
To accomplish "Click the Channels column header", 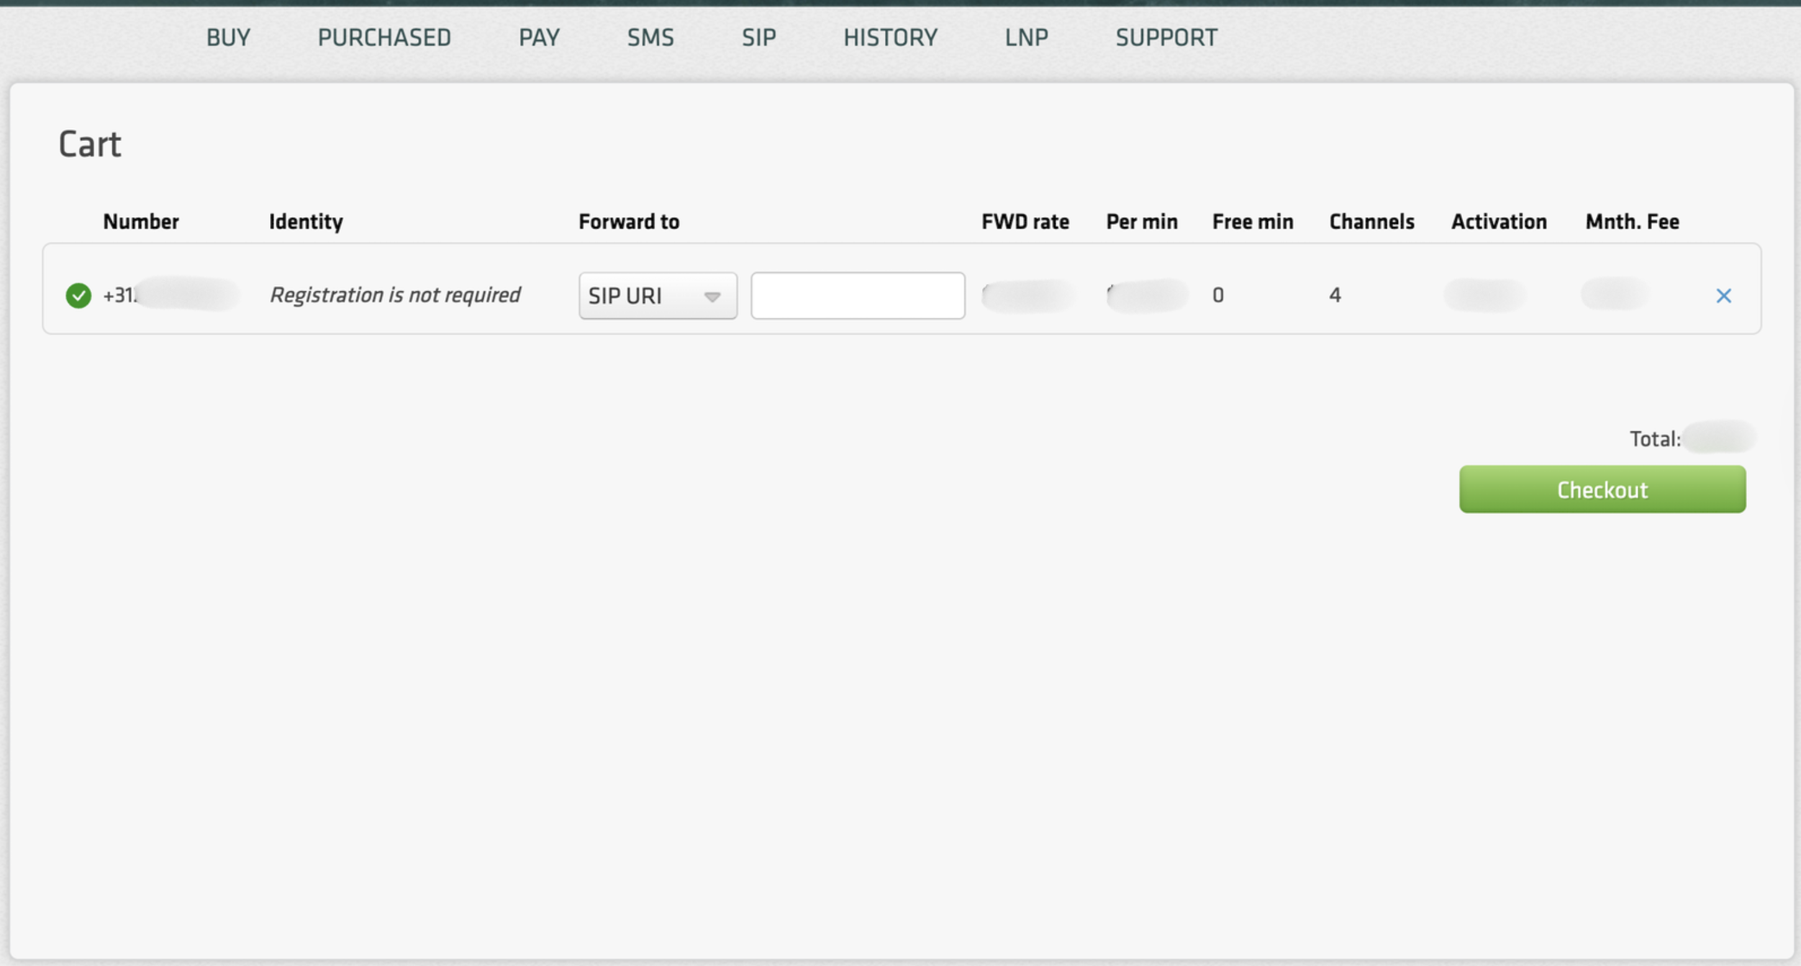I will point(1371,222).
